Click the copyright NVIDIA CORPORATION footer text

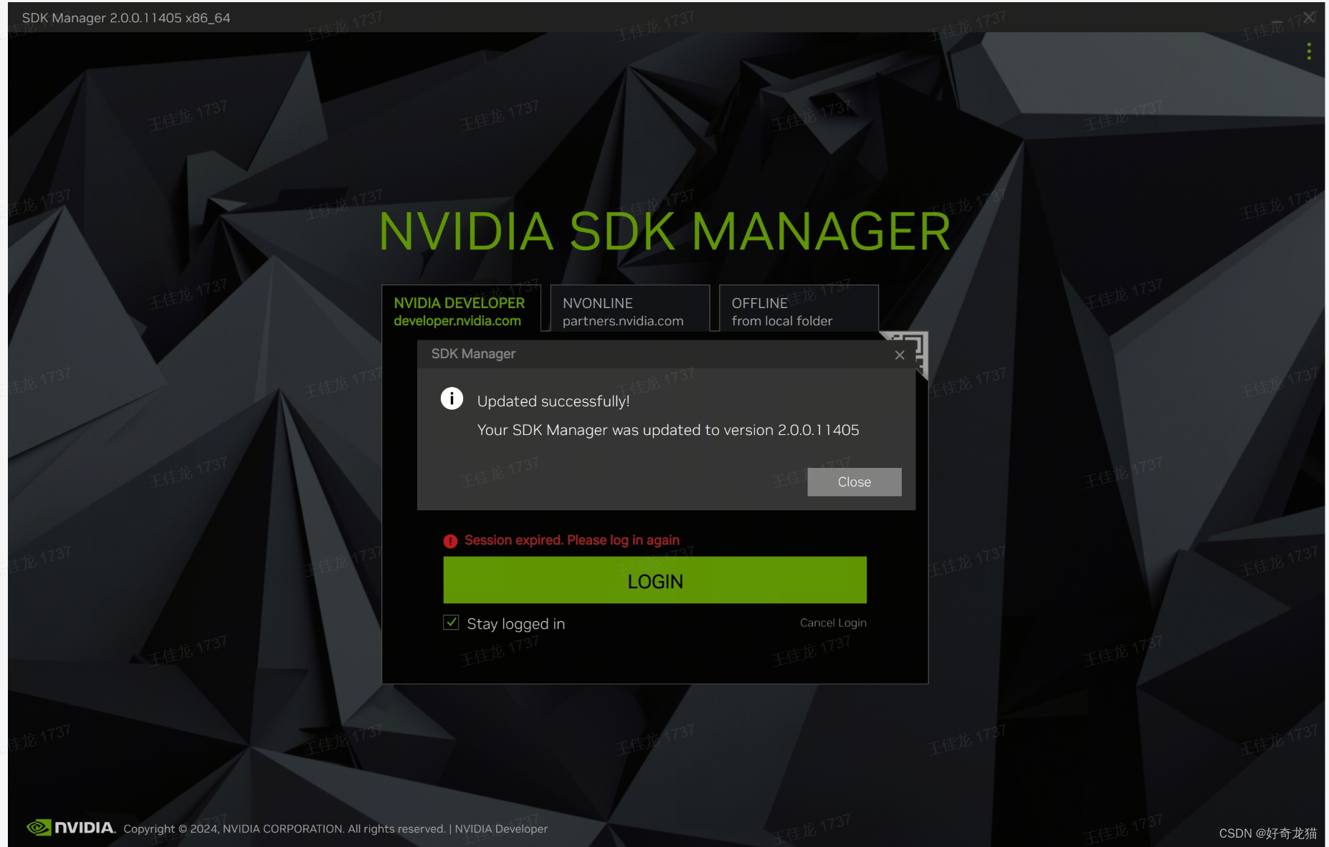tap(284, 829)
